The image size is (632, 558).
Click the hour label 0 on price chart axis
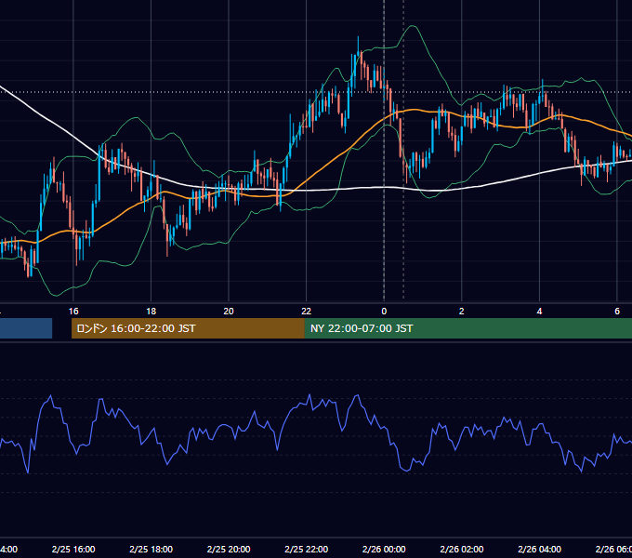pos(384,312)
